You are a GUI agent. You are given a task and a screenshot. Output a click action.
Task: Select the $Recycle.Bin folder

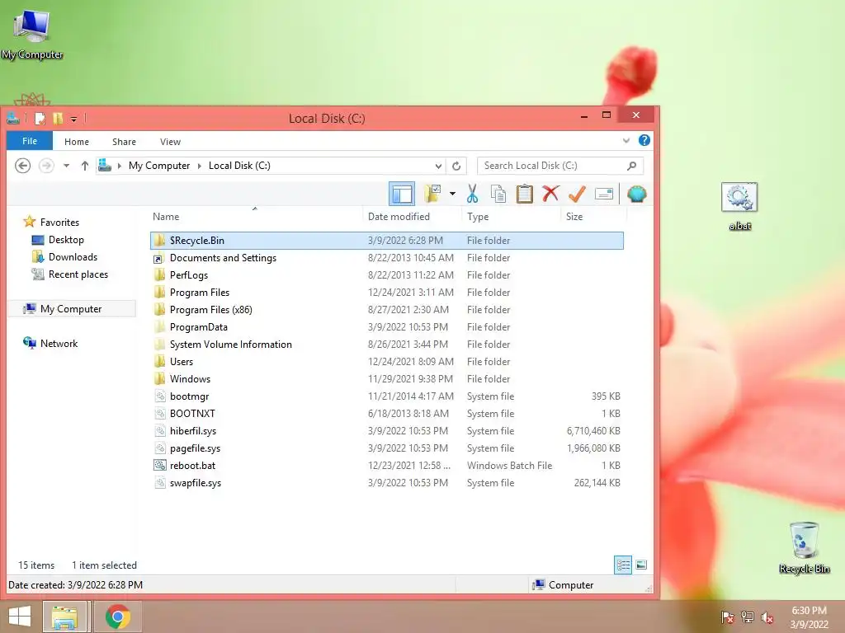[x=386, y=241]
